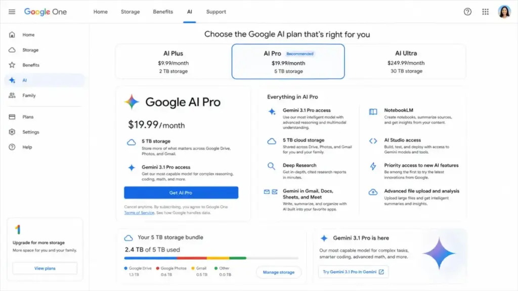The height and width of the screenshot is (291, 518).
Task: Click the cloud icon beside 5 TB storage
Action: click(132, 142)
